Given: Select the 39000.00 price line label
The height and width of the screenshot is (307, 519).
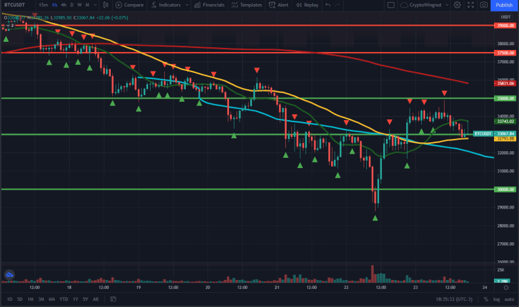Looking at the screenshot, I should pos(505,26).
